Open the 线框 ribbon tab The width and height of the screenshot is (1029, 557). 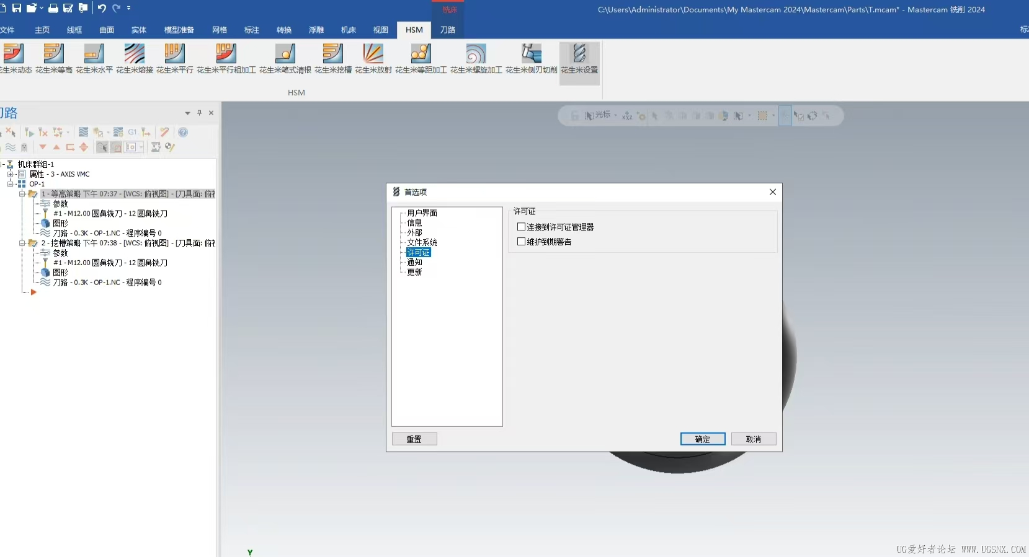(74, 30)
